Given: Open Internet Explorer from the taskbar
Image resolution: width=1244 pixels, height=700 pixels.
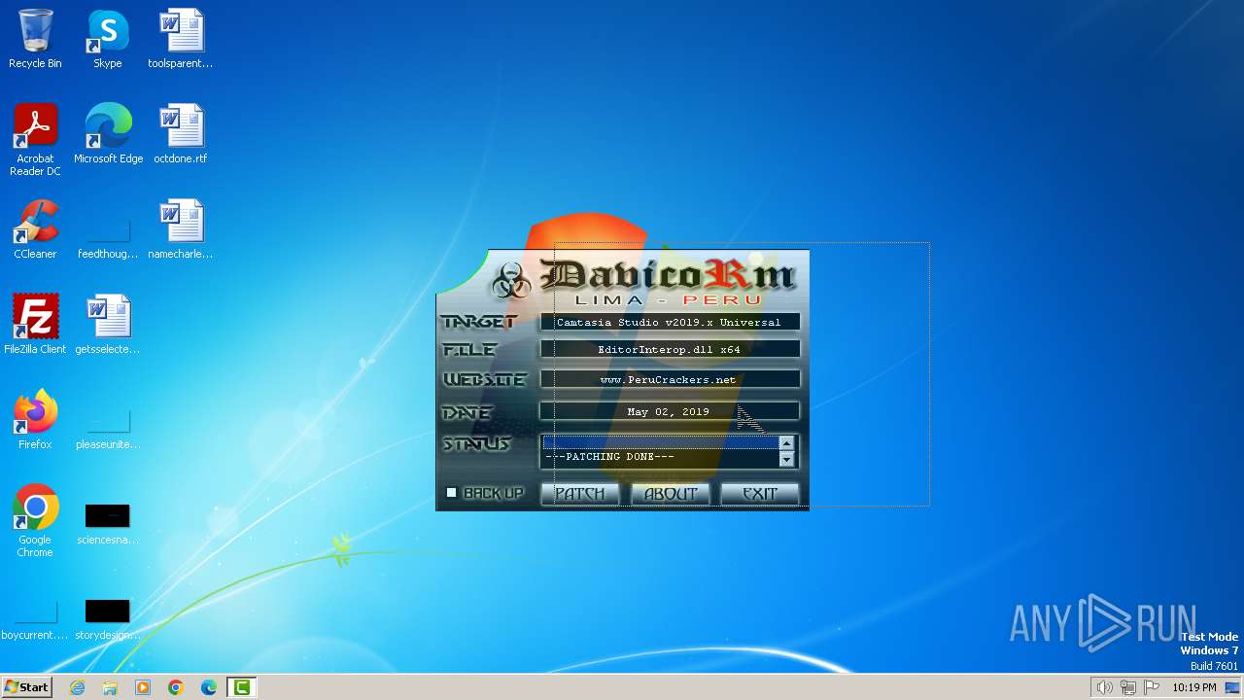Looking at the screenshot, I should 77,687.
